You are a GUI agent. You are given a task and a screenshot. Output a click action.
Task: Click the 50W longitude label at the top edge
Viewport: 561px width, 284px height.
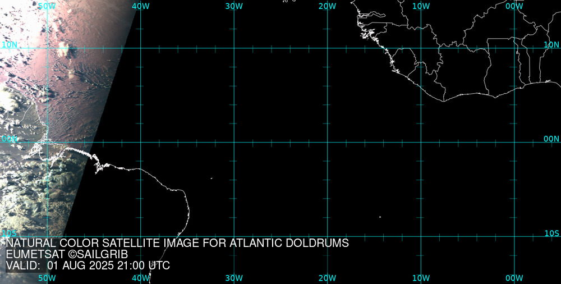(47, 6)
